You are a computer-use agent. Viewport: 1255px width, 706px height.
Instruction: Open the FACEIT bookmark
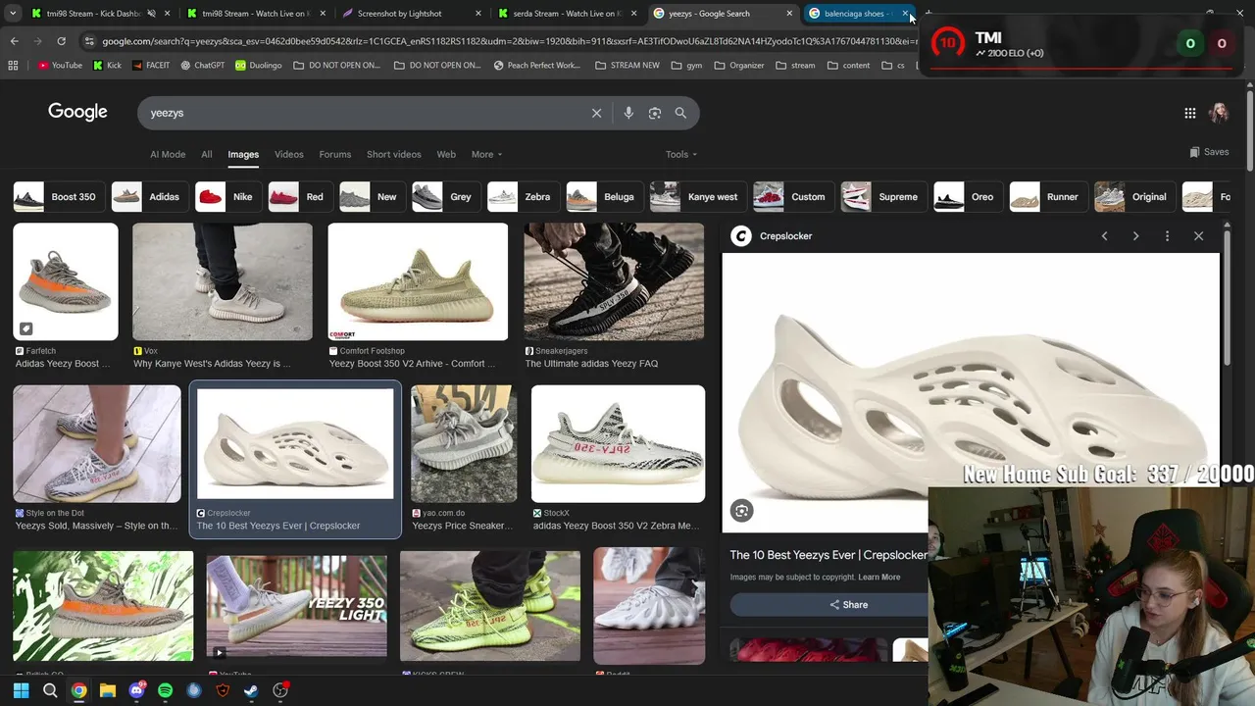pos(150,66)
